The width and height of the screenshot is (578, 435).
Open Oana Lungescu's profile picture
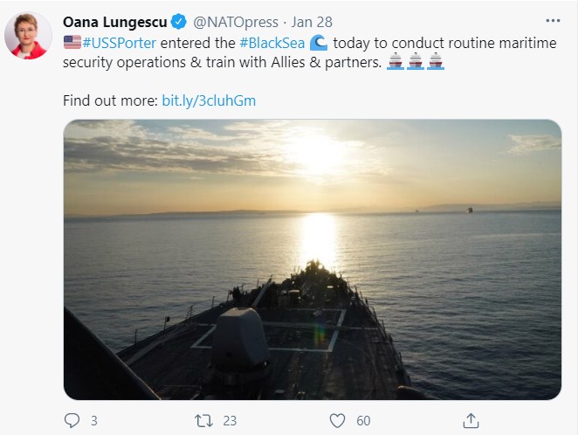[26, 36]
